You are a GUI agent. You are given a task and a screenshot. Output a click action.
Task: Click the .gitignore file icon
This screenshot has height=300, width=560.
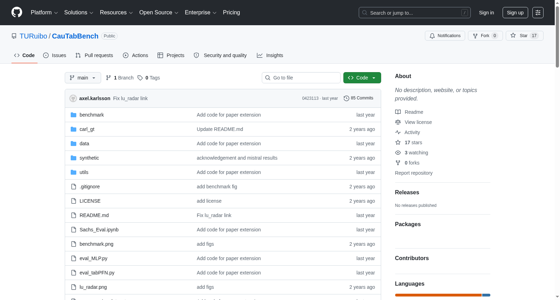[x=73, y=187]
